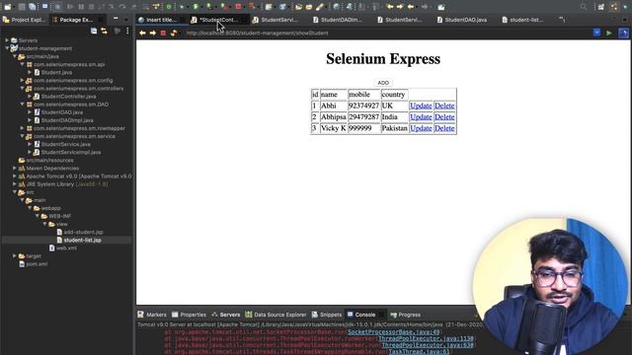Screen dimensions: 632x355
Task: Select pom.xml in the tree
Action: pyautogui.click(x=37, y=263)
